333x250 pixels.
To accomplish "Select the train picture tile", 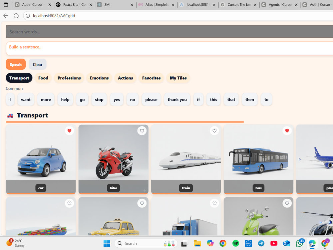I will point(186,159).
